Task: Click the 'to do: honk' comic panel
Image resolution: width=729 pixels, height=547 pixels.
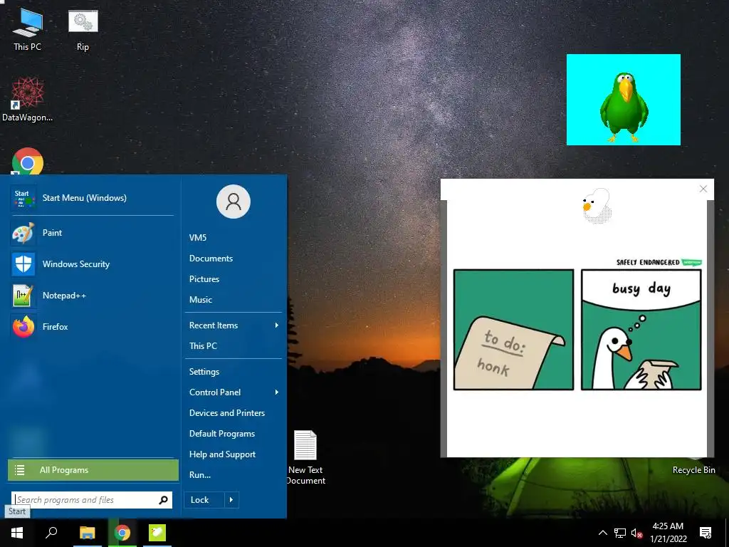Action: 513,330
